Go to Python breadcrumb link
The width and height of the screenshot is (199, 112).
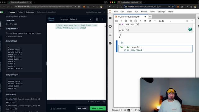point(20,12)
